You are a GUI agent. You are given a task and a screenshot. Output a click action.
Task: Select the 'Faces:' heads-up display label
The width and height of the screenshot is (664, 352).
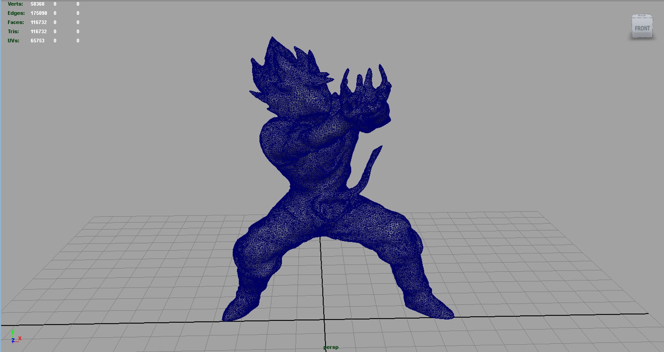16,22
